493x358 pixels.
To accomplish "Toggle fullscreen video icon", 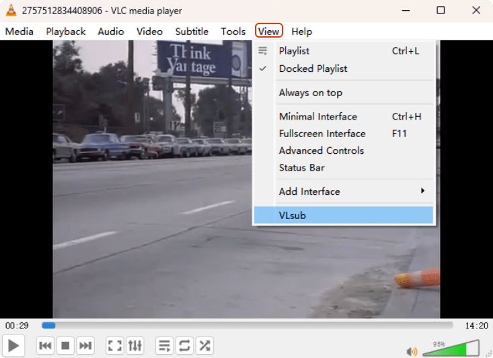I will coord(115,346).
